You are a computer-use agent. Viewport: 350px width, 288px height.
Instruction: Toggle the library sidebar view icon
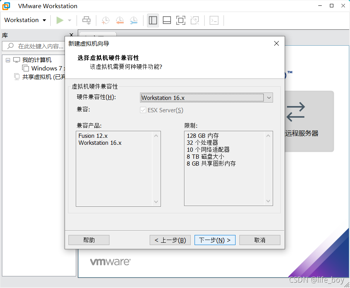(153, 21)
